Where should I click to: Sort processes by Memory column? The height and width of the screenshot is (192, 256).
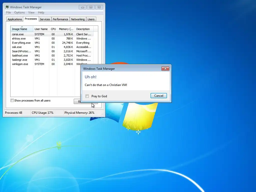click(x=66, y=29)
